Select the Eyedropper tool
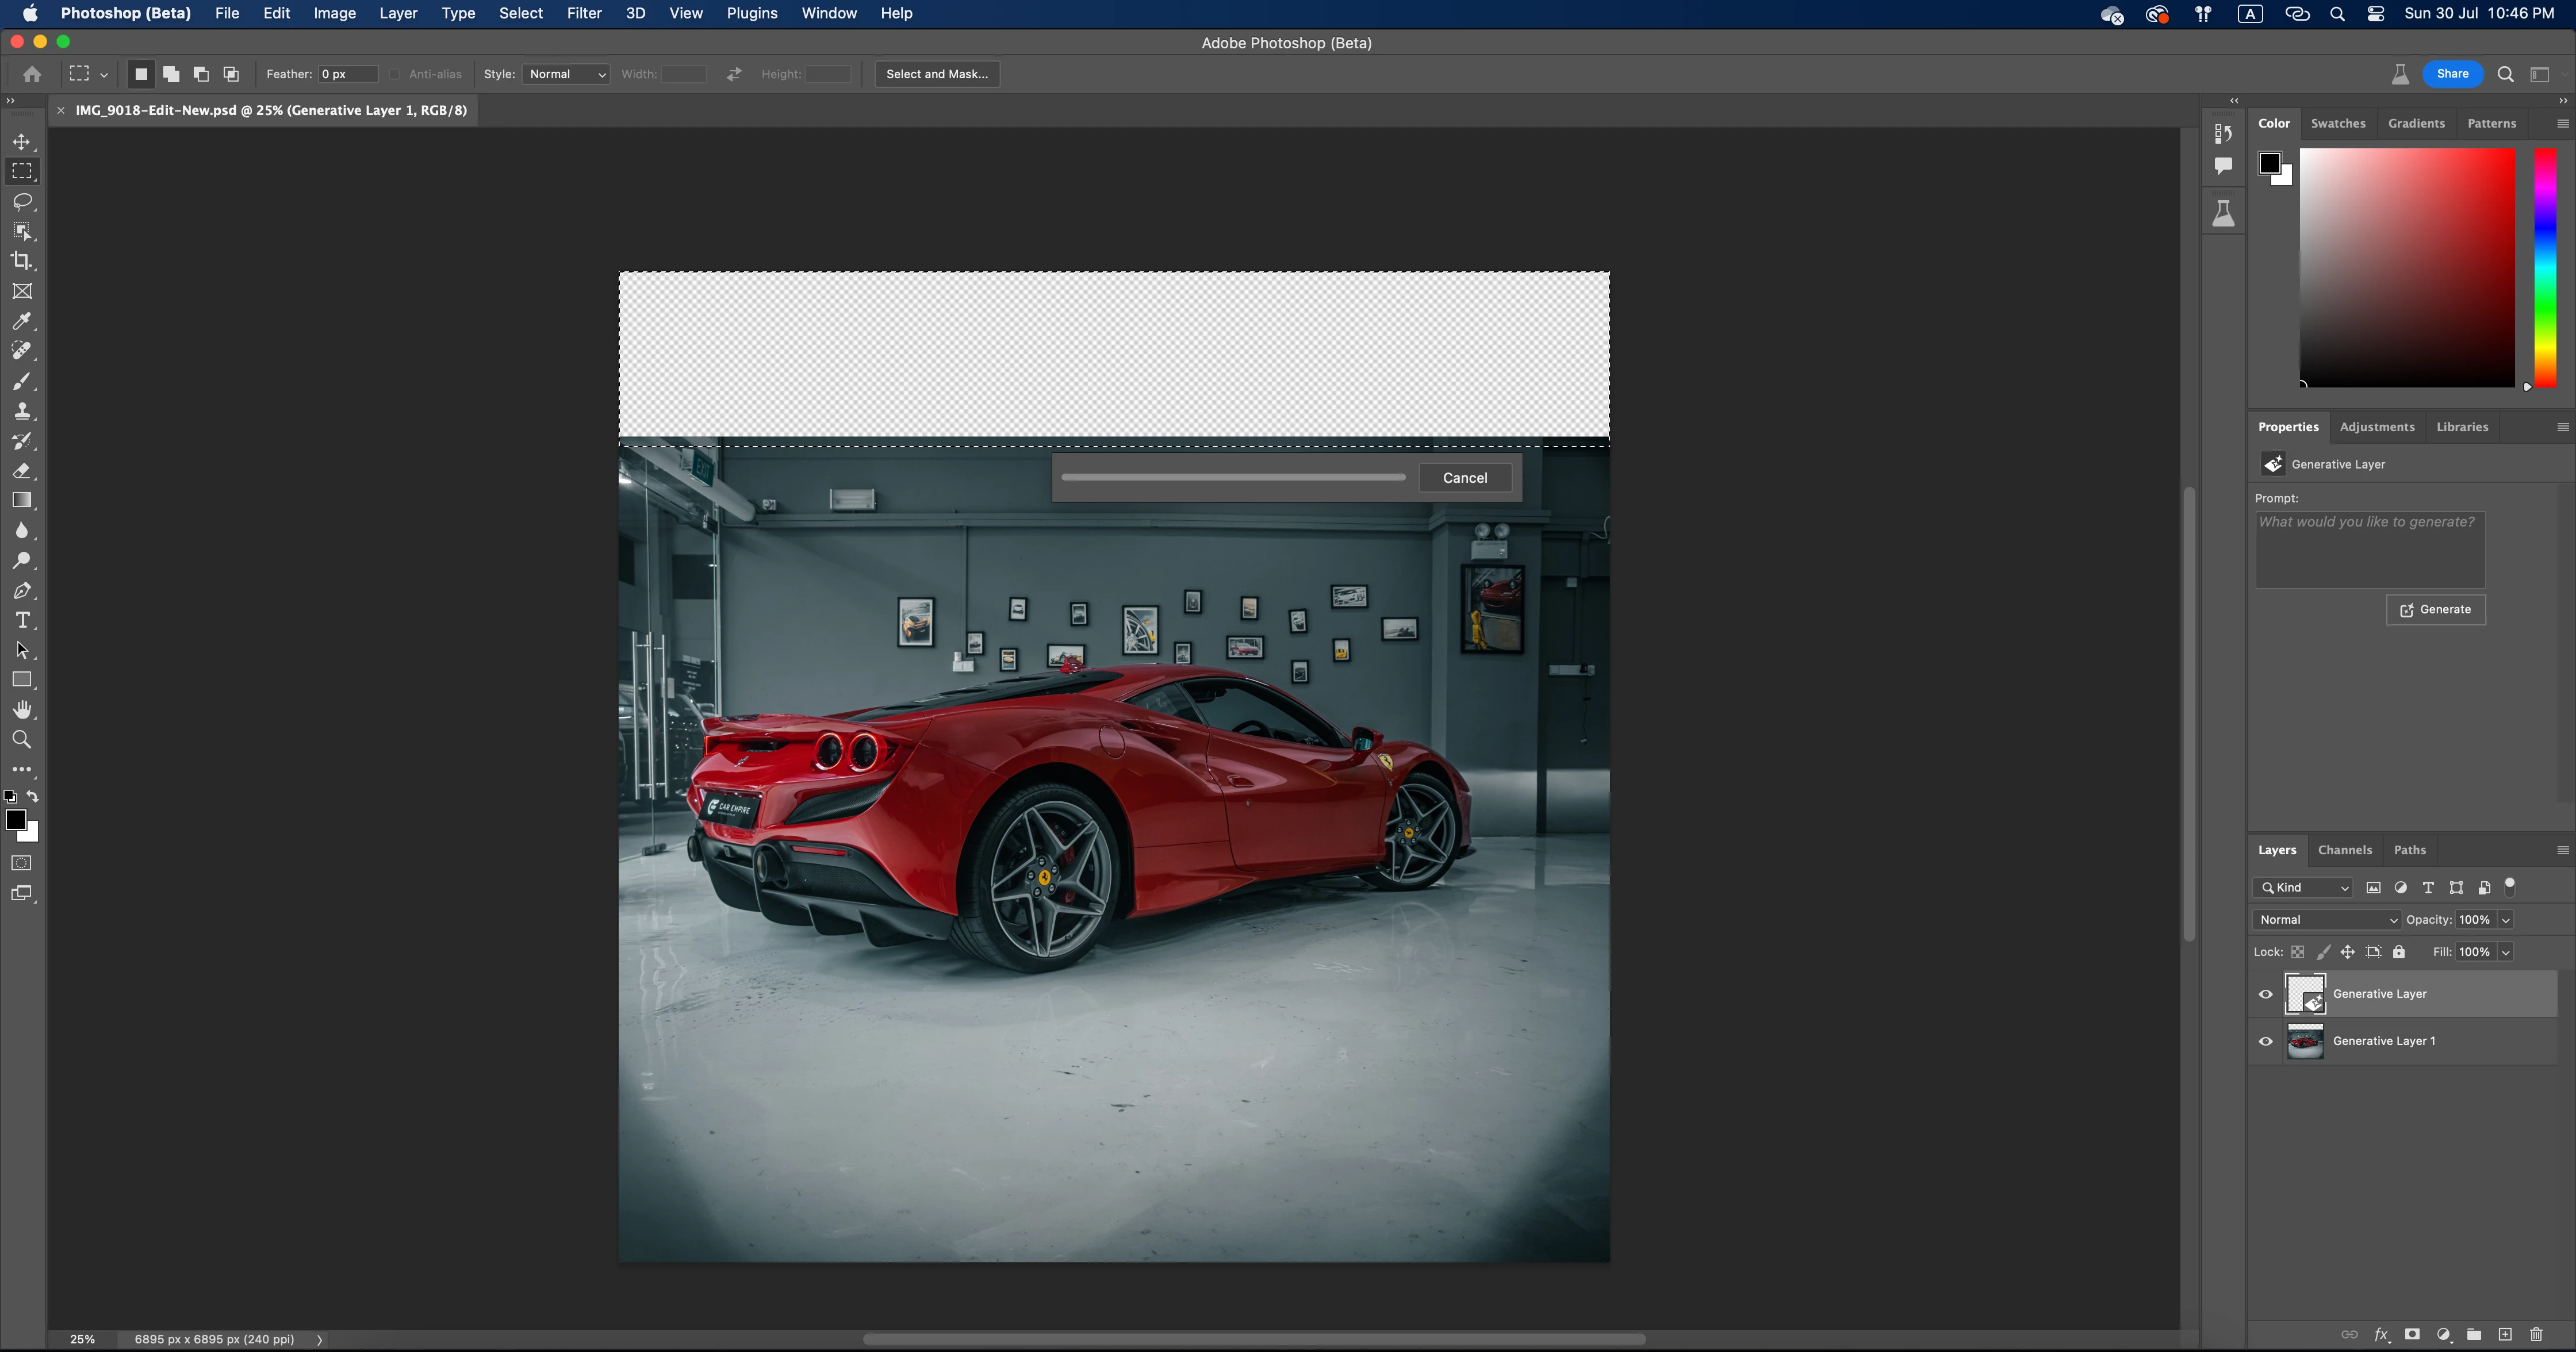2576x1352 pixels. point(22,321)
